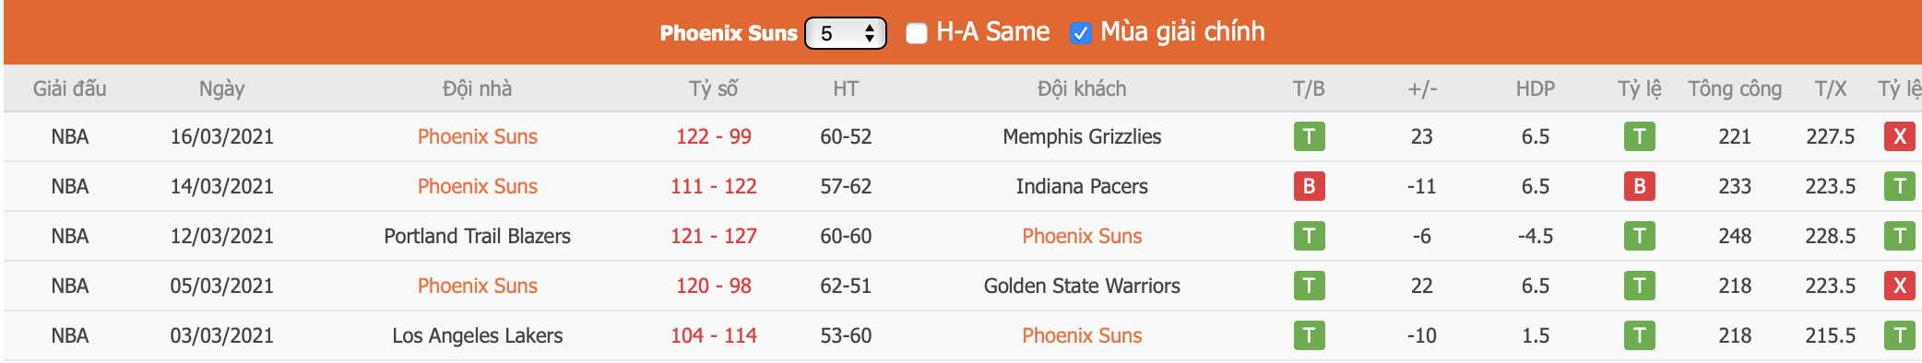Viewport: 1922px width, 363px height.
Task: Click the 121 - 127 score link
Action: (x=713, y=236)
